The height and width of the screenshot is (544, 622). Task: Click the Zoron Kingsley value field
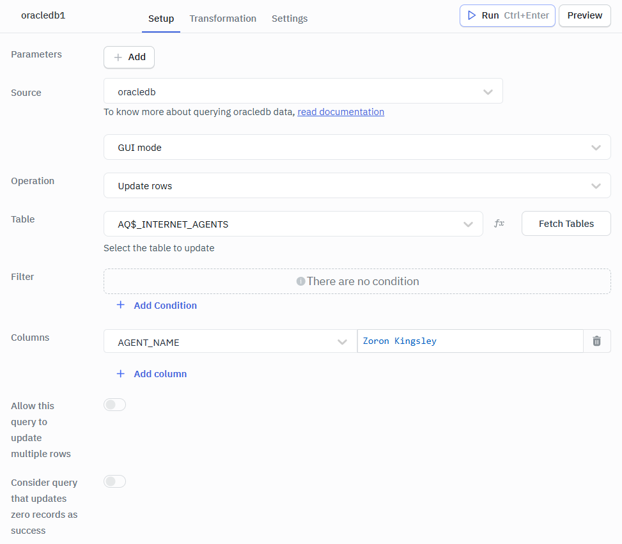tap(470, 341)
